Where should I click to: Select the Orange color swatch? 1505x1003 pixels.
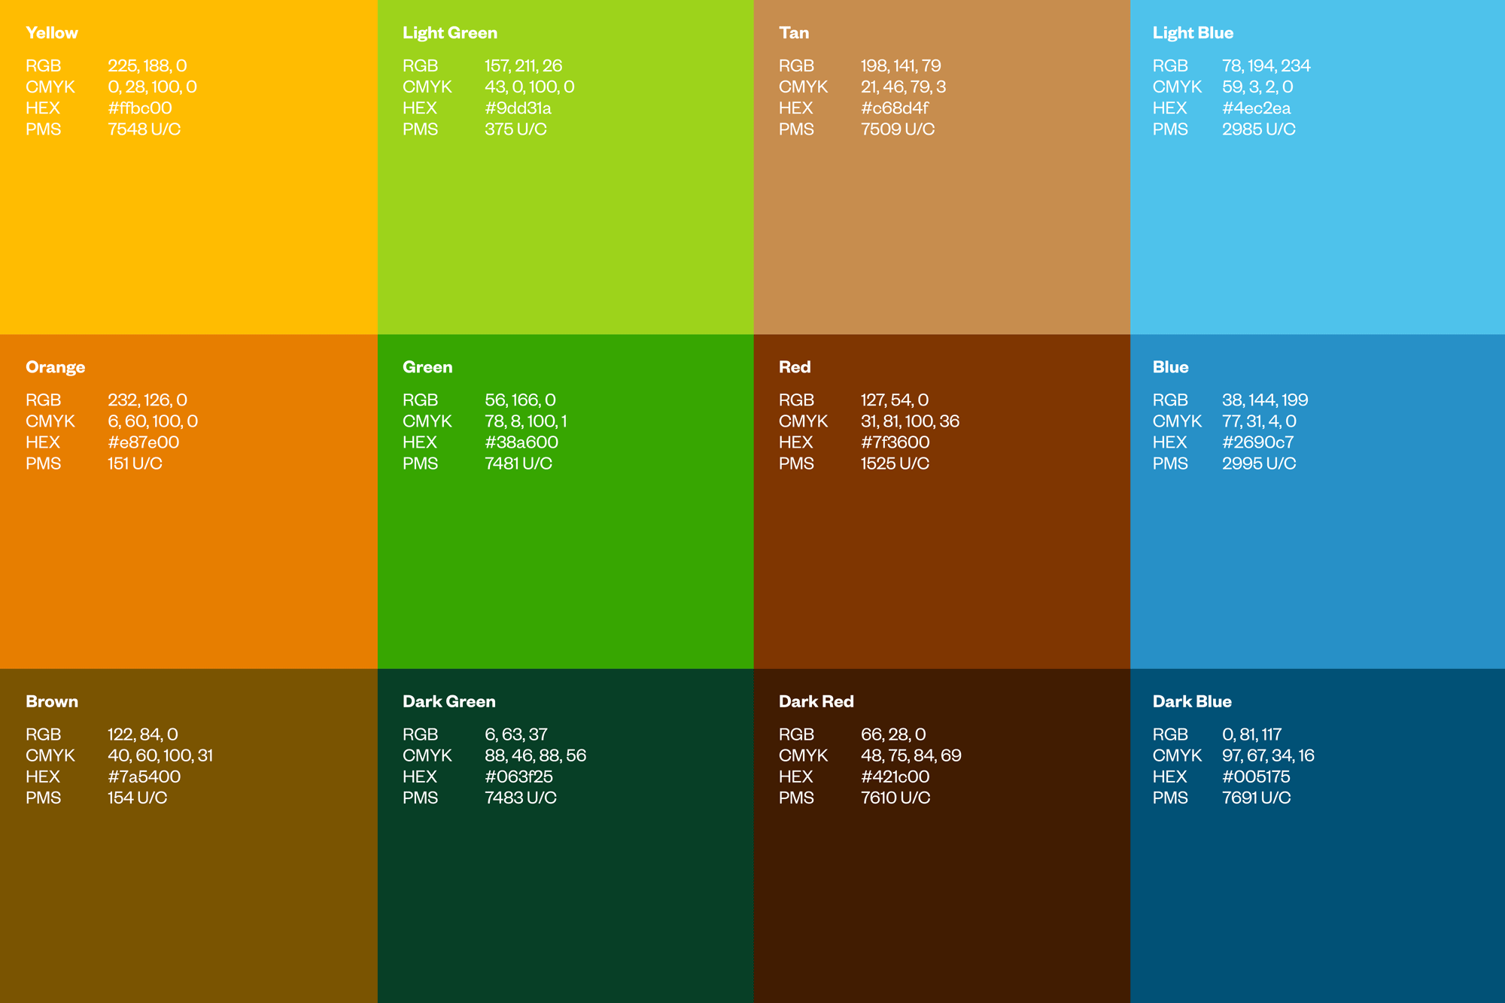[x=188, y=564]
